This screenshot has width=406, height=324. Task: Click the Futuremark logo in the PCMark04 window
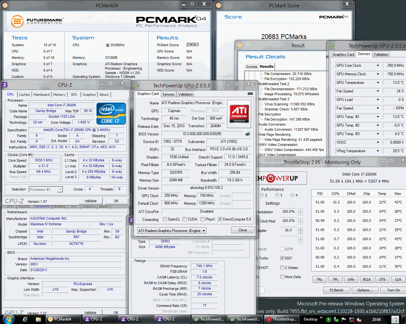point(37,21)
